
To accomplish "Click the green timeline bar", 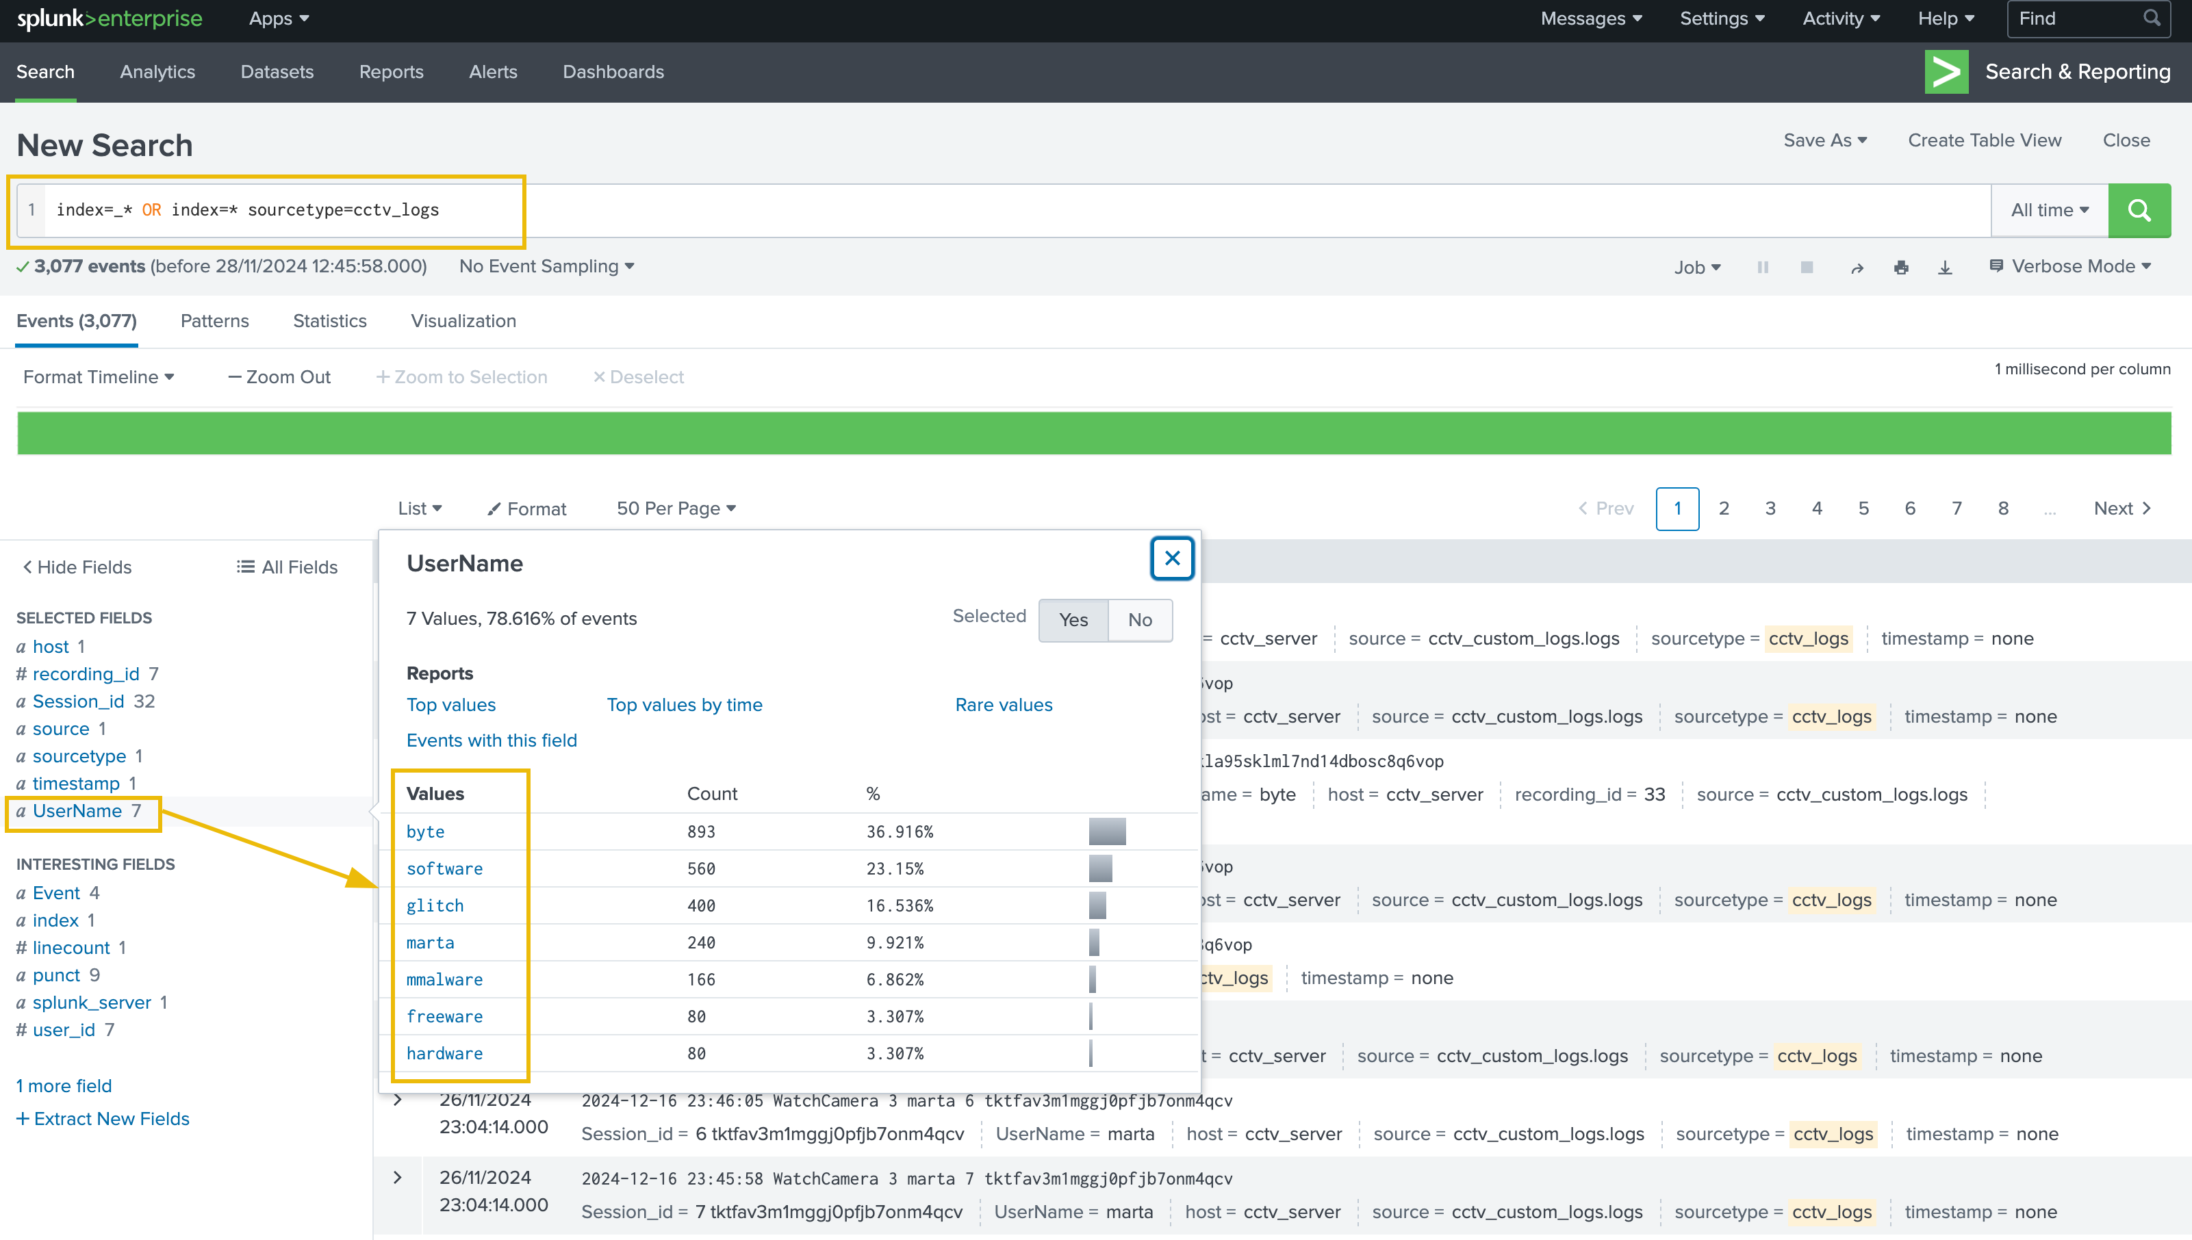I will tap(1094, 432).
